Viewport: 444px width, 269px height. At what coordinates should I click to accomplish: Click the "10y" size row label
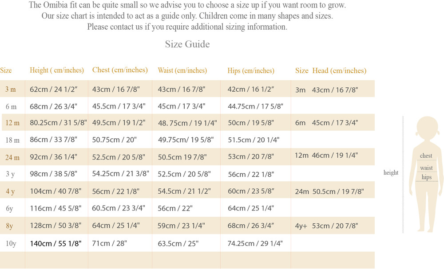12,243
